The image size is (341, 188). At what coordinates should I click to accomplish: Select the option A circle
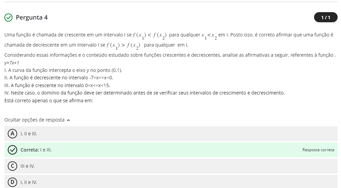pyautogui.click(x=12, y=134)
